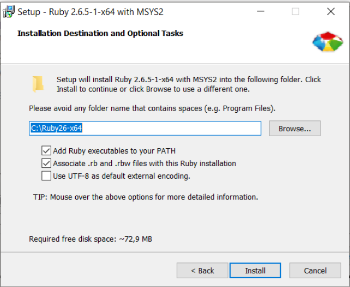Click the TIP mouse over options text
The image size is (350, 287).
click(146, 197)
